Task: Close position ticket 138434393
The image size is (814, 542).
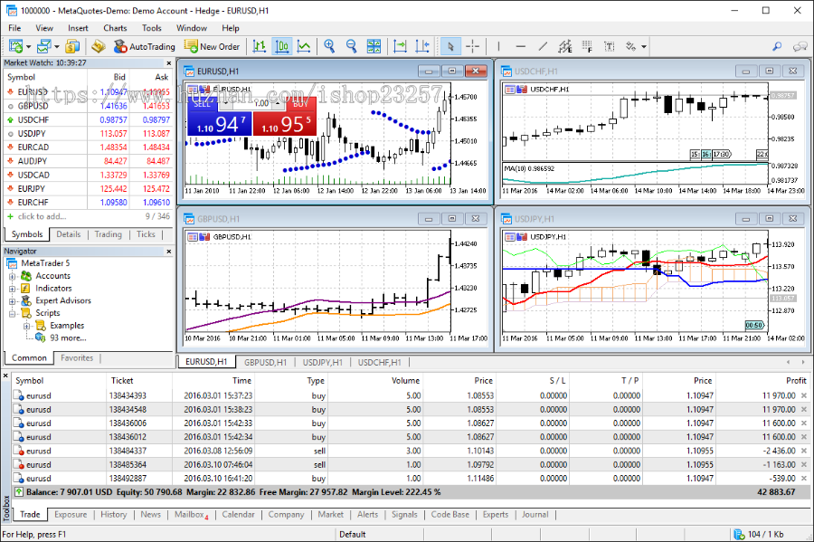Action: [x=804, y=395]
